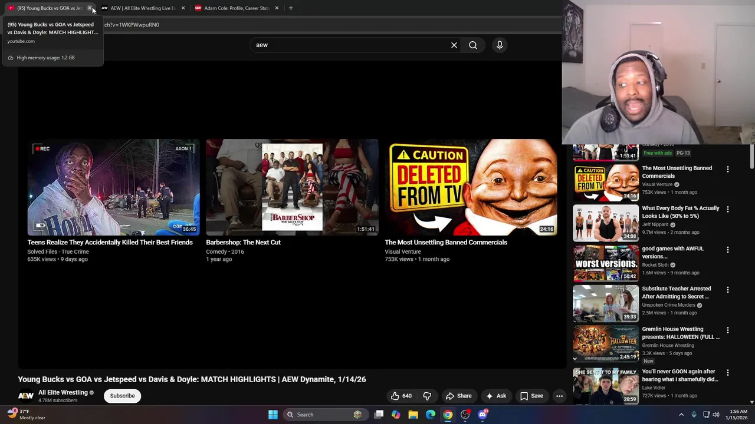
Task: Start voice search with the microphone
Action: coord(500,45)
